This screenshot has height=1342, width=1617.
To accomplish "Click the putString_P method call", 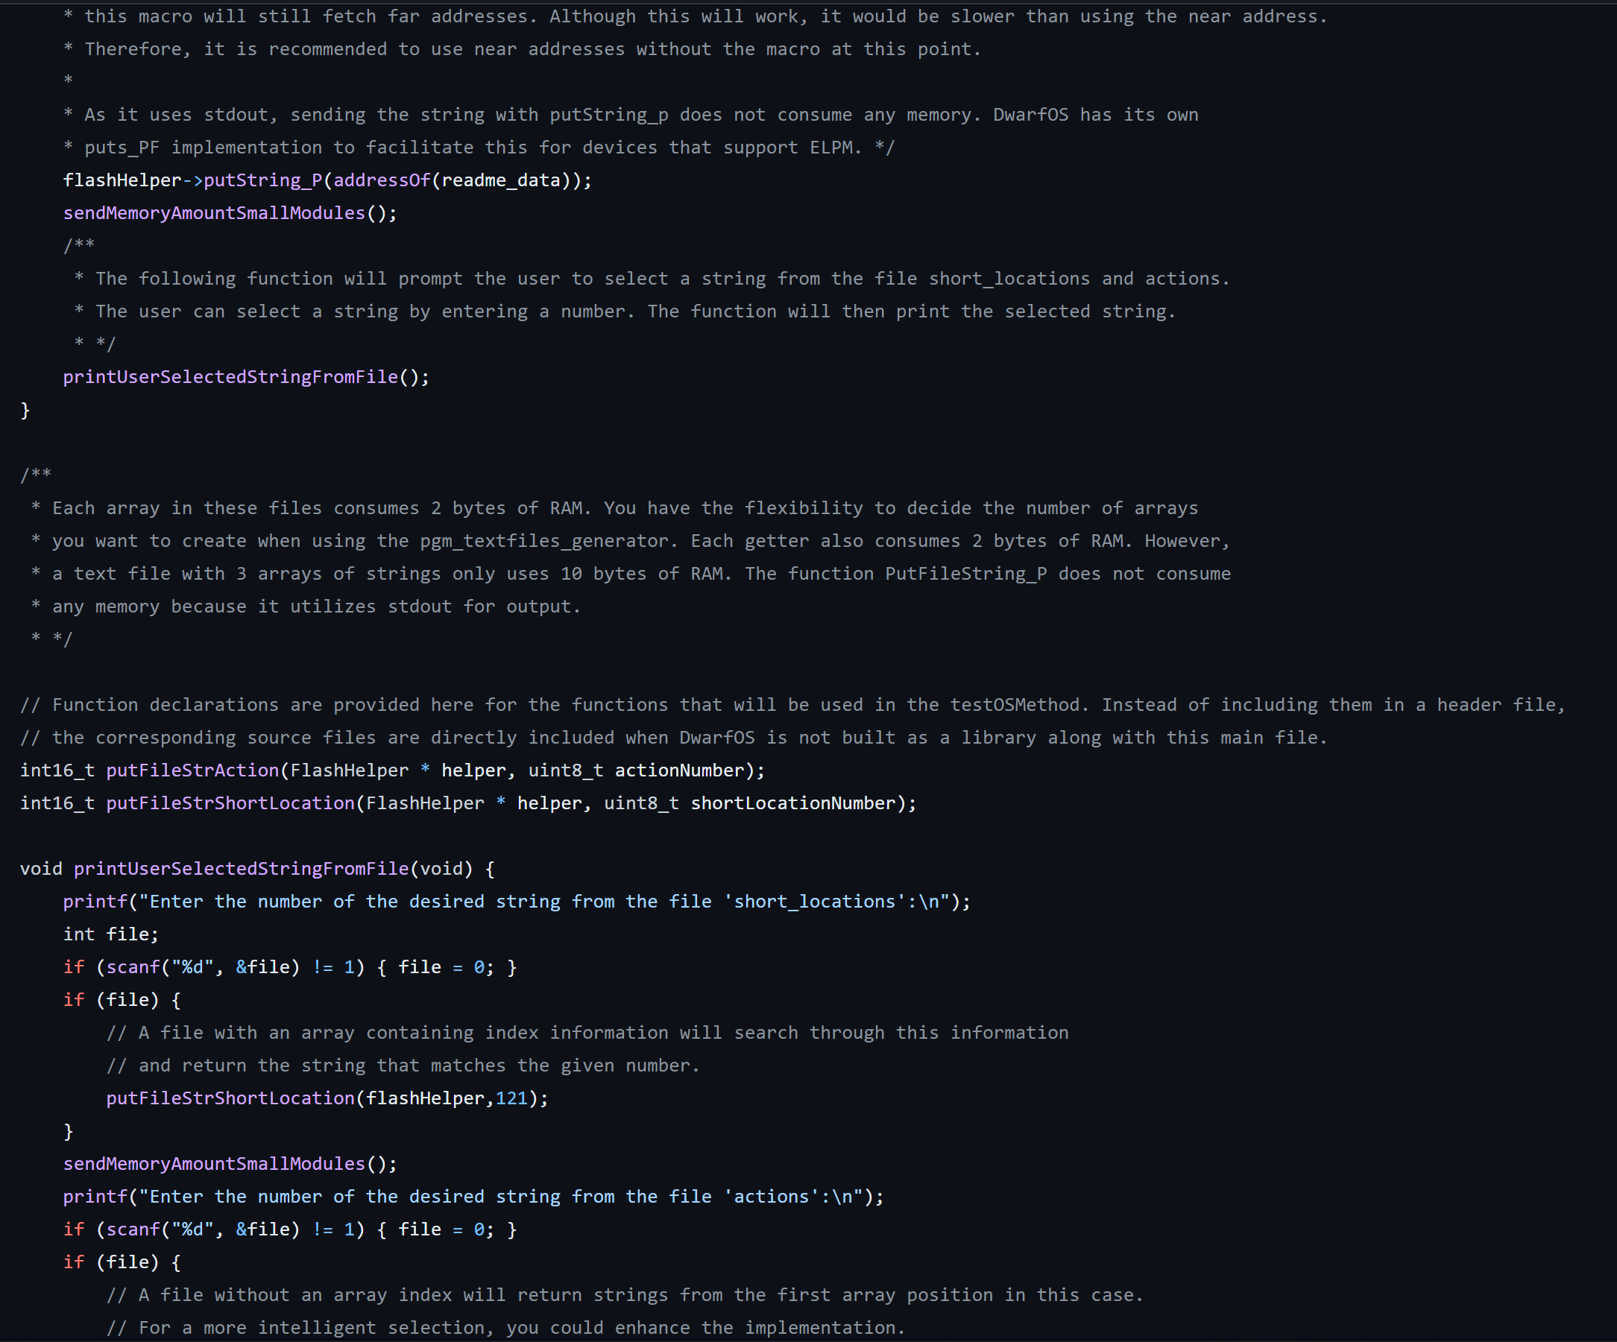I will coord(263,180).
